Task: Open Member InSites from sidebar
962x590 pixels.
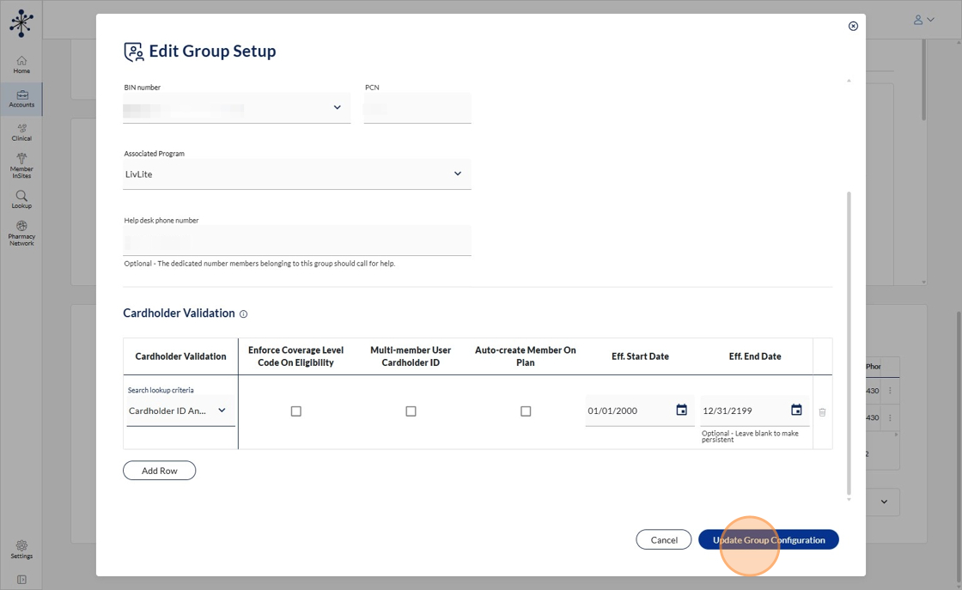Action: [x=21, y=166]
